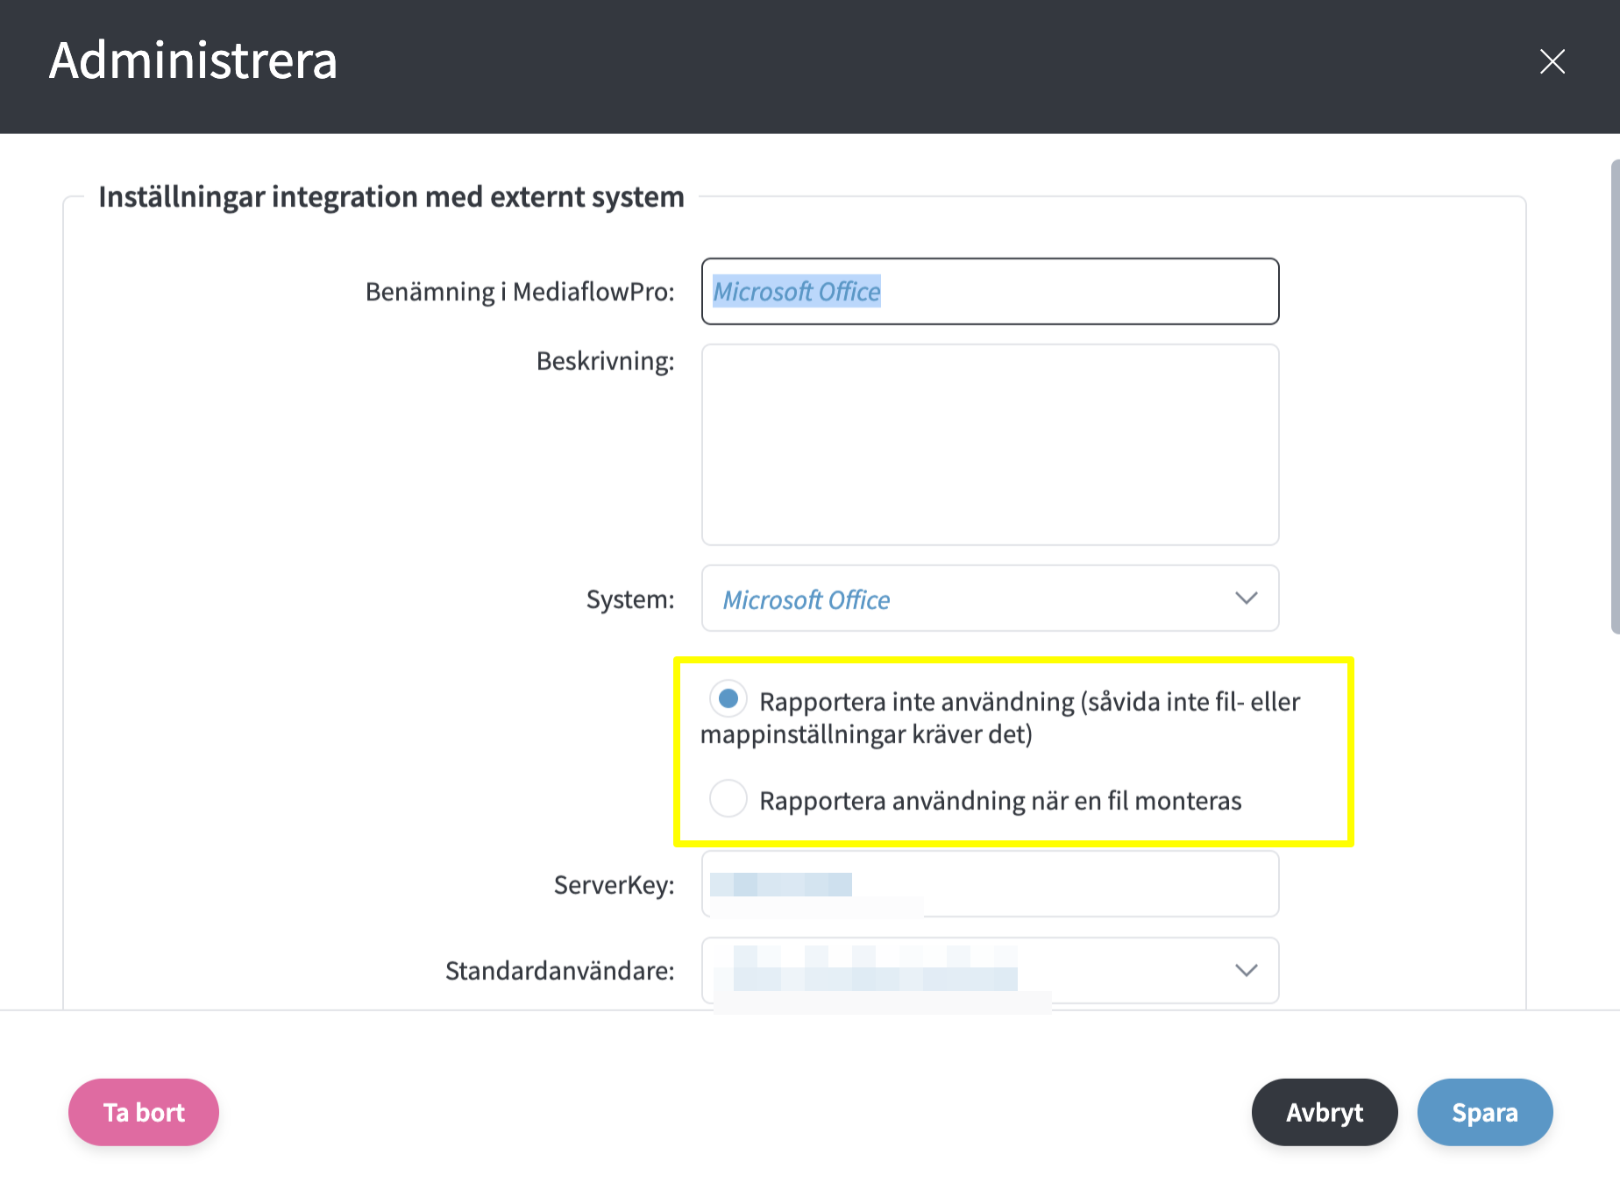1620x1204 pixels.
Task: Click the pink Ta bort button
Action: [x=144, y=1112]
